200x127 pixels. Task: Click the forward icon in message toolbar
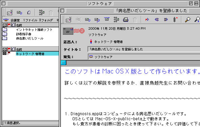tap(107, 19)
